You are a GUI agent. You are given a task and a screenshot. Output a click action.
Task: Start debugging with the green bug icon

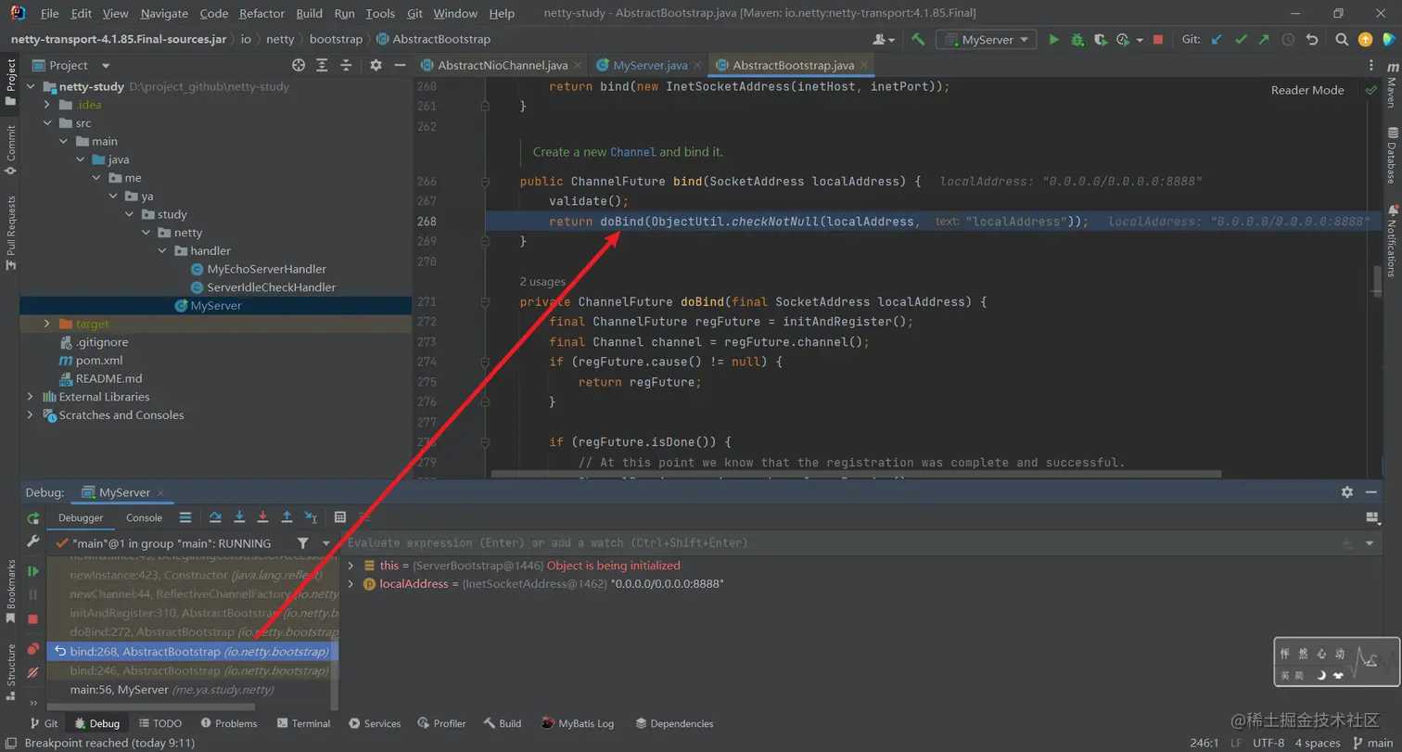1077,40
